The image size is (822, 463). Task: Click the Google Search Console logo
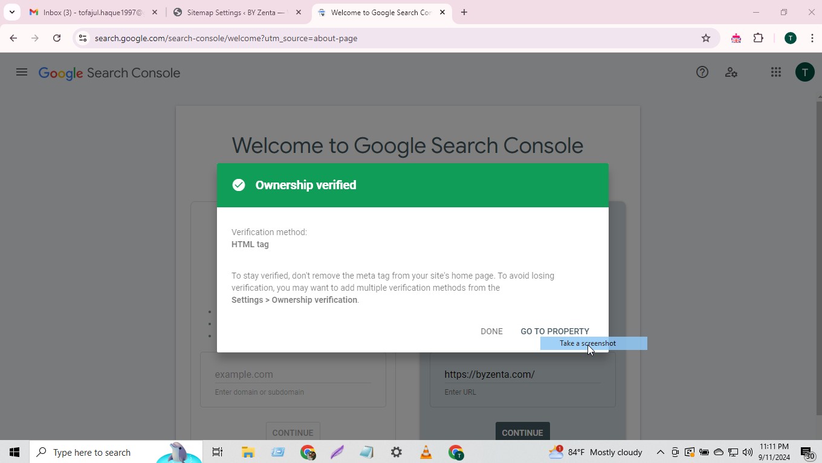coord(109,73)
